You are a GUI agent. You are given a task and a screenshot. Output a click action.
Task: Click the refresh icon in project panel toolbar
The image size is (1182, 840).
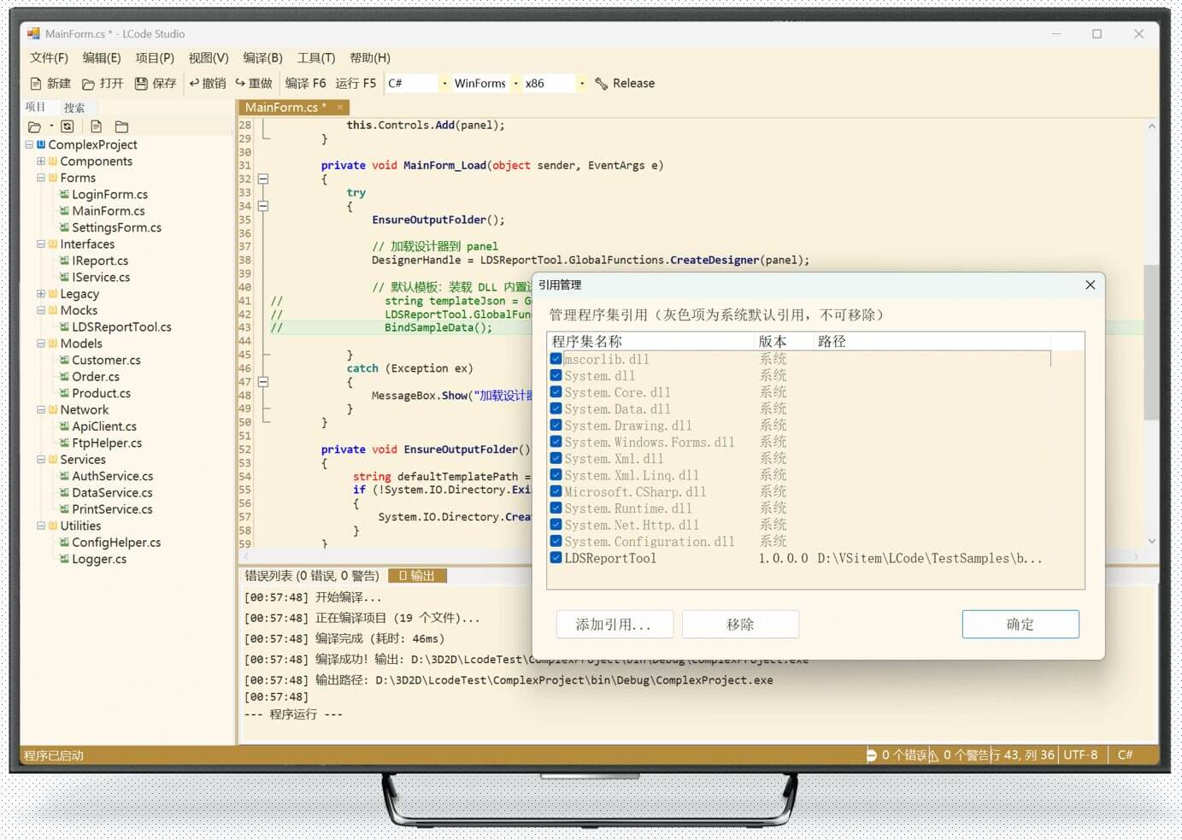[x=68, y=126]
